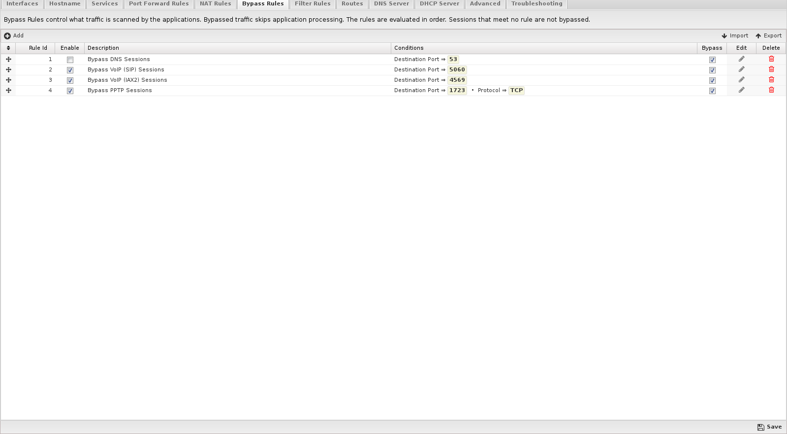Delete the Bypass DNS Sessions rule

(771, 59)
